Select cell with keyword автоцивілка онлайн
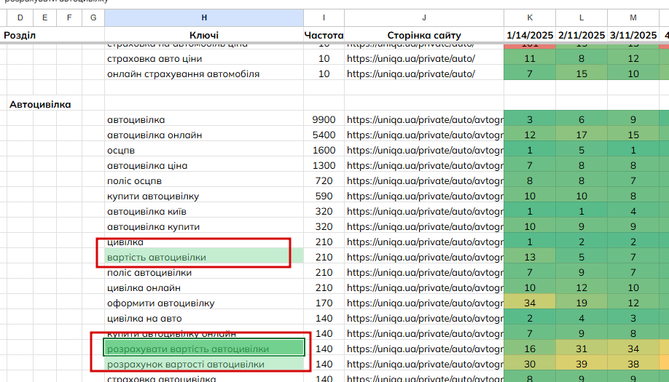The height and width of the screenshot is (382, 669). tap(204, 135)
